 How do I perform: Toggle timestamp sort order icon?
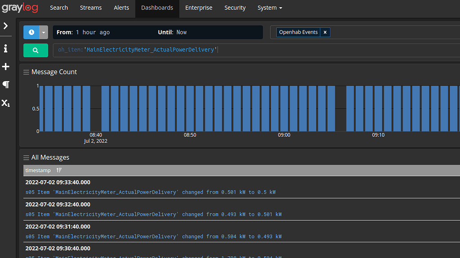coord(59,170)
